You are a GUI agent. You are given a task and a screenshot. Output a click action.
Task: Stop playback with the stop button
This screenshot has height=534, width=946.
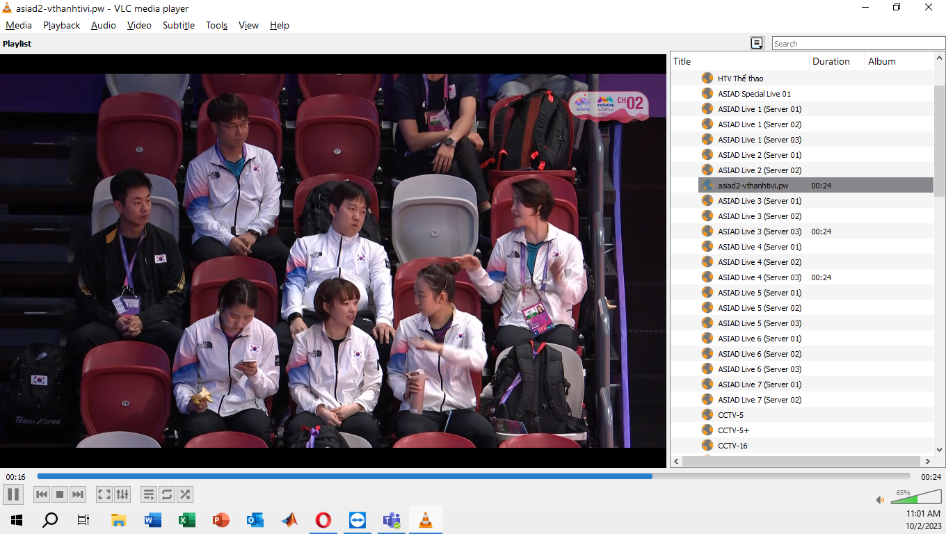click(x=60, y=494)
